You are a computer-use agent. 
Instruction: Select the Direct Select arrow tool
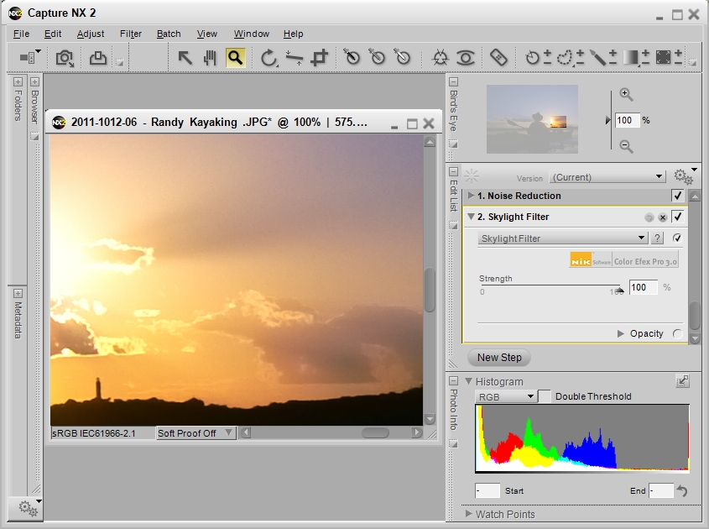coord(185,58)
